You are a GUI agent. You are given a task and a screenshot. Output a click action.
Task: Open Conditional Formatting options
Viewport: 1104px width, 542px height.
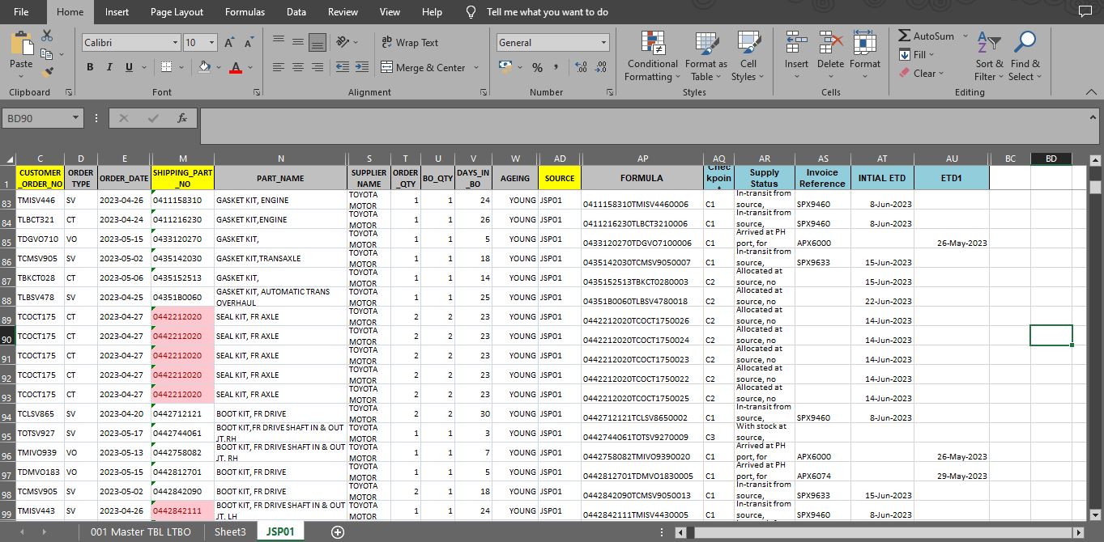pyautogui.click(x=652, y=57)
